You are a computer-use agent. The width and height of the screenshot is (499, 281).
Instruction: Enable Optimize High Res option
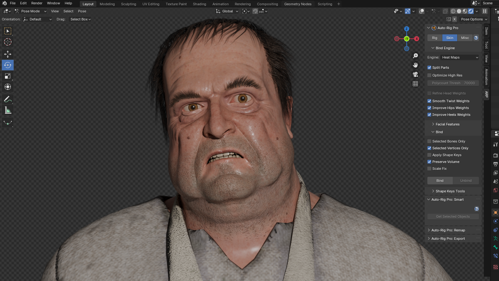click(x=429, y=75)
